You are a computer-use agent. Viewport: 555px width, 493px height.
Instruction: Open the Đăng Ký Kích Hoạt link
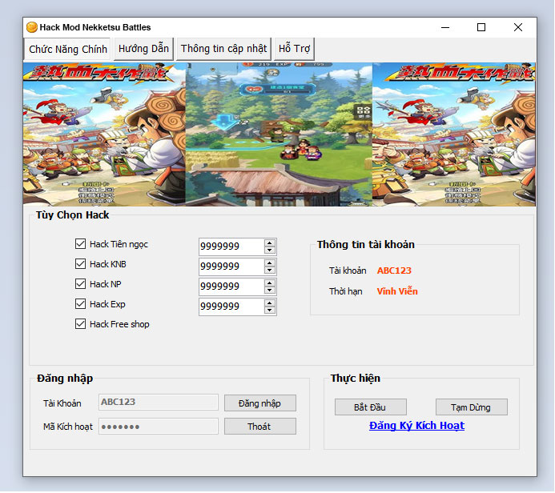(416, 426)
